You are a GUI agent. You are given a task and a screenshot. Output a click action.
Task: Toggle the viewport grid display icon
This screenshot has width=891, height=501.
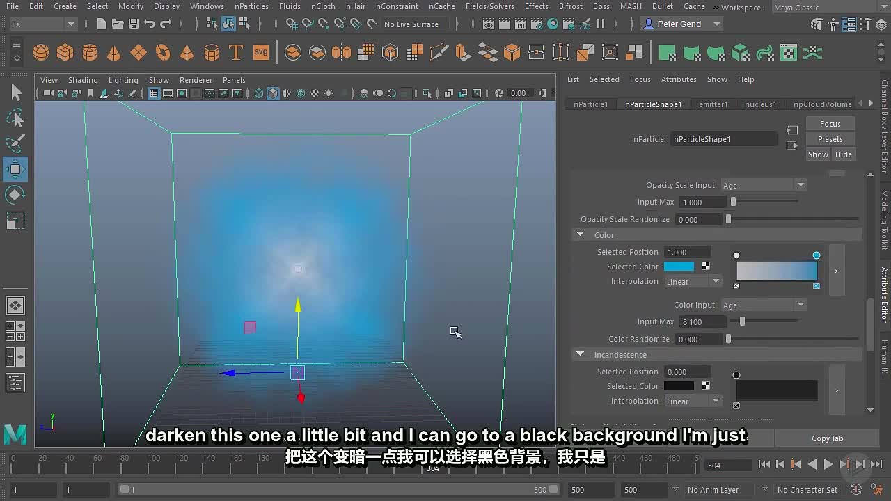pyautogui.click(x=154, y=93)
